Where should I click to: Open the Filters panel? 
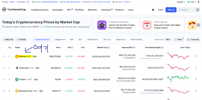(179, 40)
